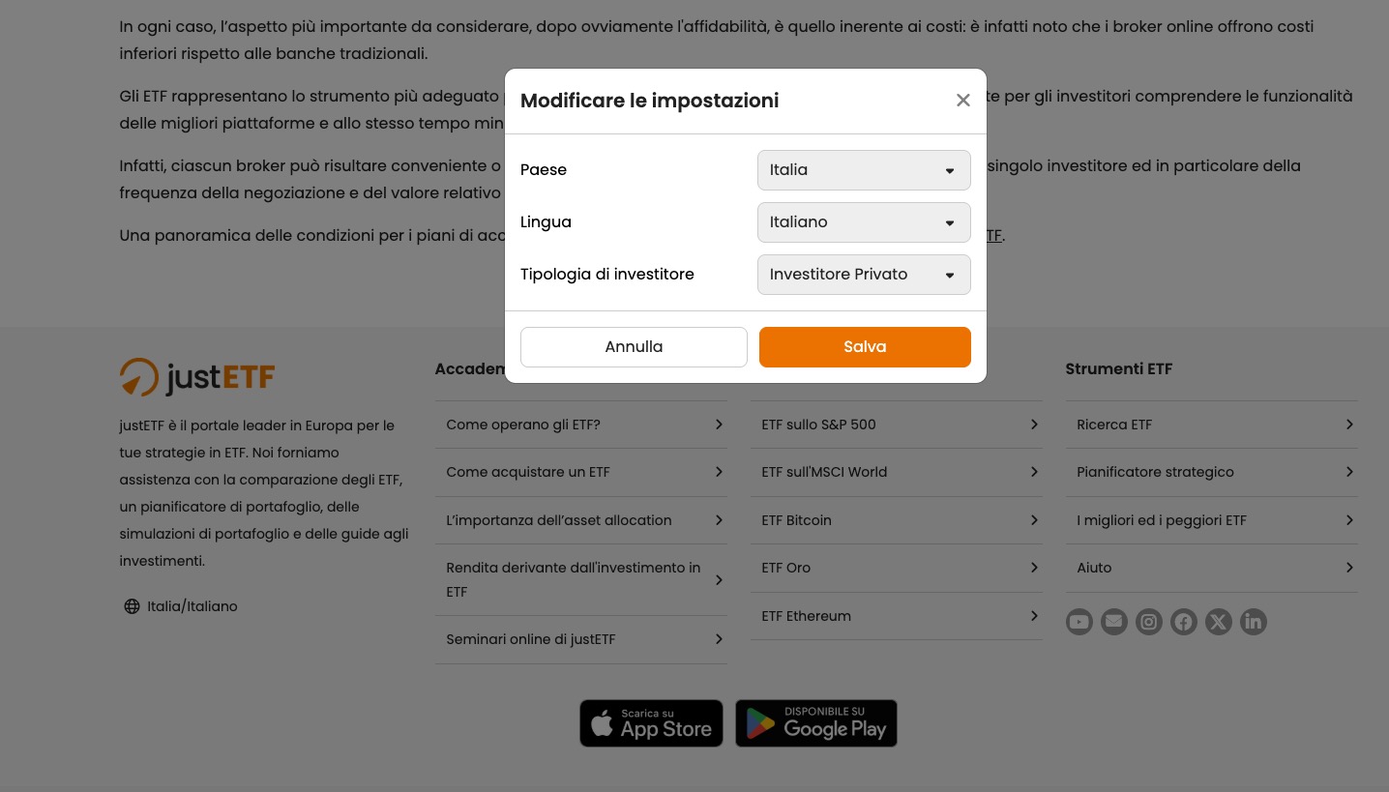Click the justETF logo in footer
The height and width of the screenshot is (792, 1389).
click(197, 377)
